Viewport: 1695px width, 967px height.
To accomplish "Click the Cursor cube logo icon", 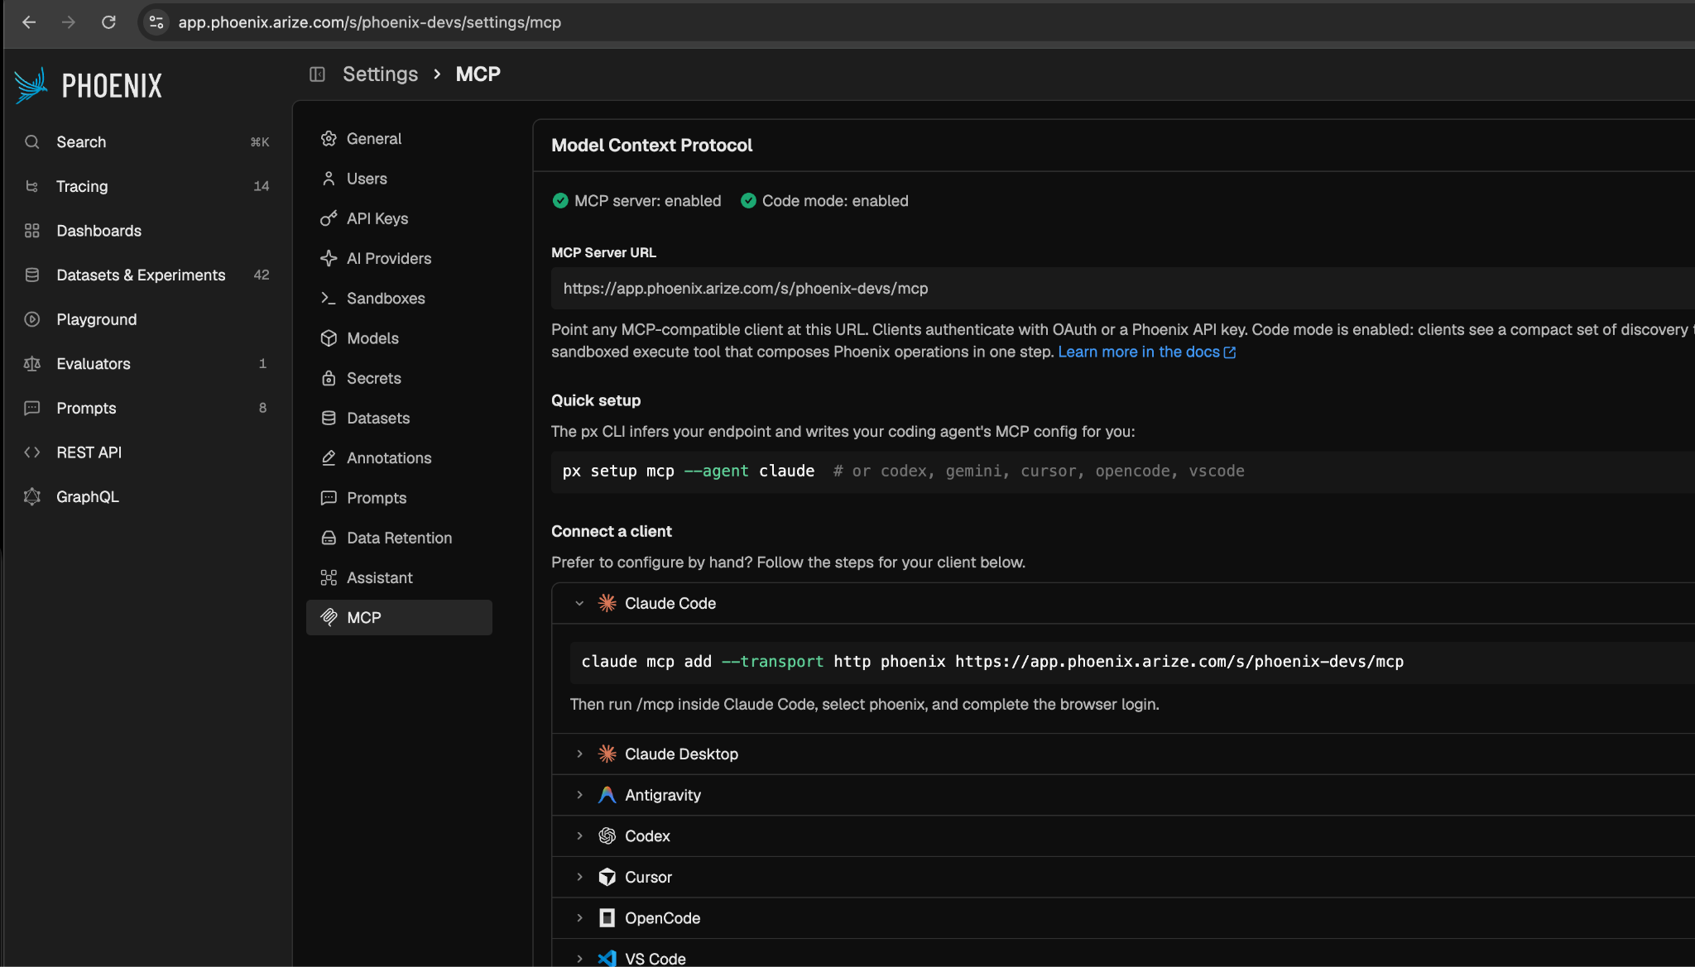I will coord(607,877).
